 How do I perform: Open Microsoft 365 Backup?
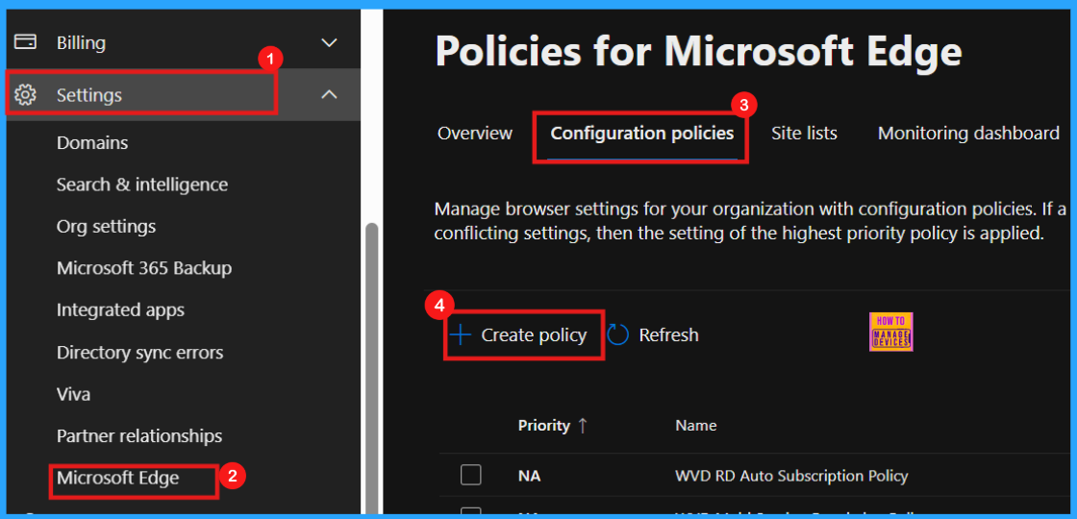[x=144, y=268]
